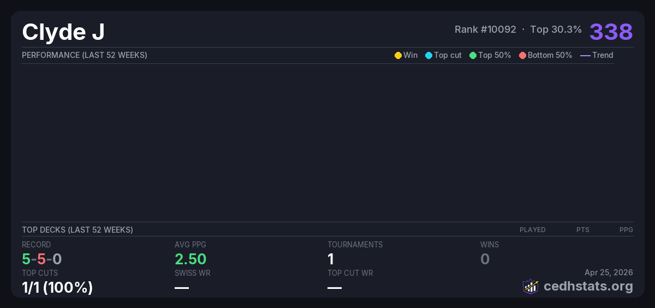Screen dimensions: 655x308
Task: Click the 5-5-0 record value
Action: click(42, 259)
